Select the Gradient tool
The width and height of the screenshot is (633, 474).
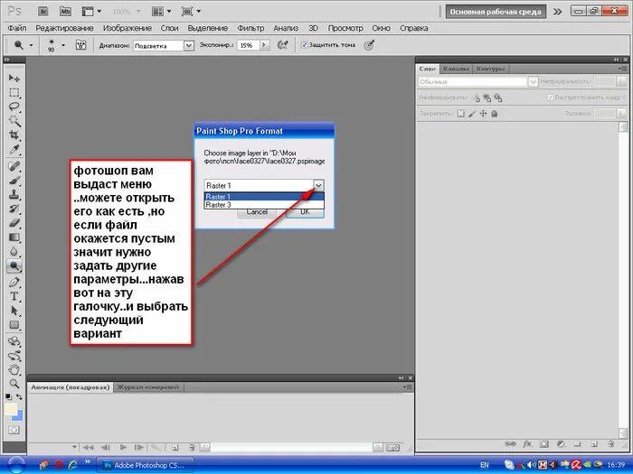(x=14, y=237)
